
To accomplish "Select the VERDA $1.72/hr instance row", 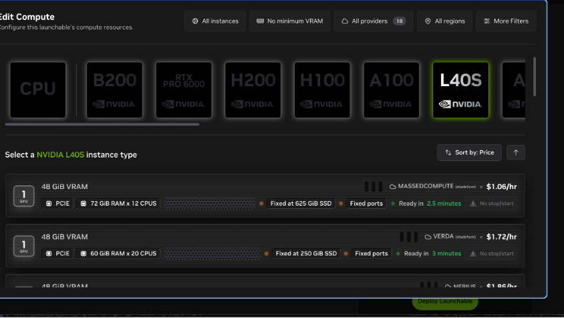I will coord(265,246).
